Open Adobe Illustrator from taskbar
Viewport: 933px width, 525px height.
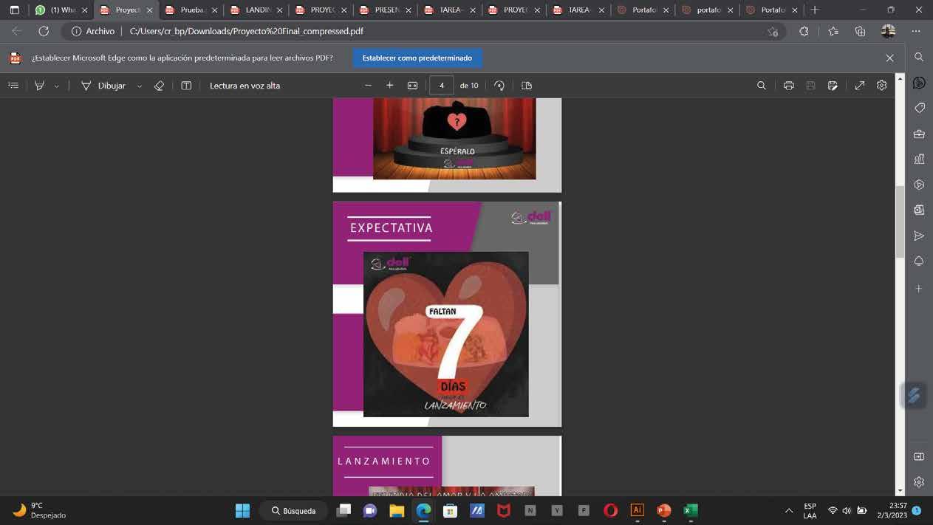click(x=637, y=510)
